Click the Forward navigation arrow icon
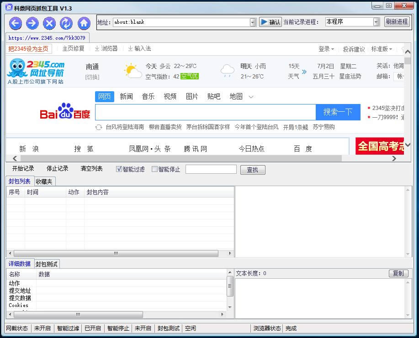This screenshot has height=338, width=419. (x=32, y=23)
